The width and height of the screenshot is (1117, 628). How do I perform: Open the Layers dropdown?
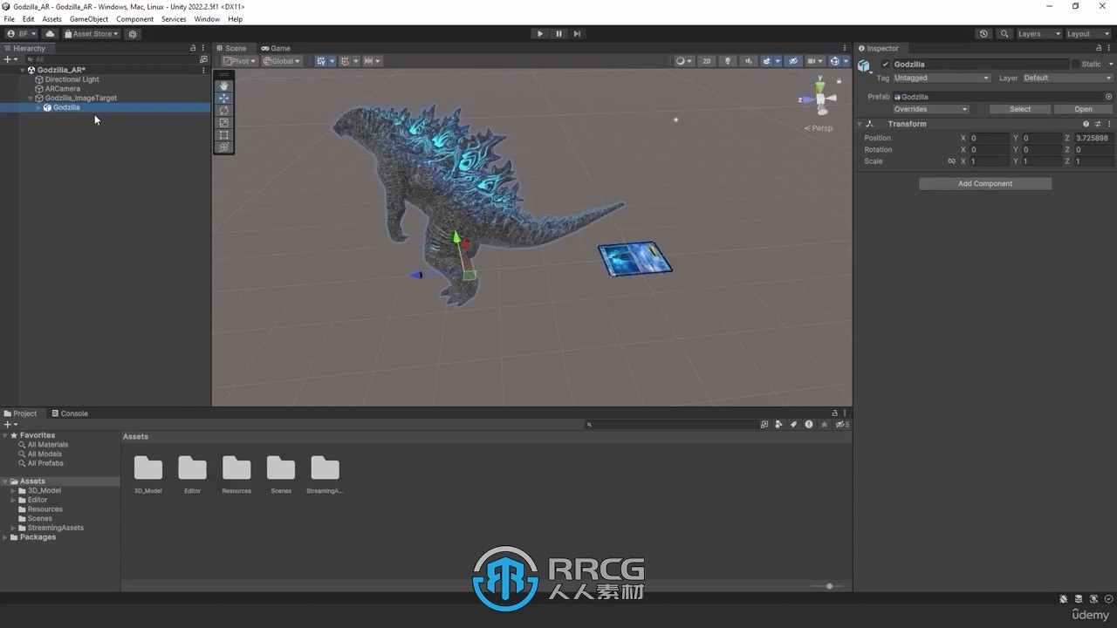[x=1038, y=34]
